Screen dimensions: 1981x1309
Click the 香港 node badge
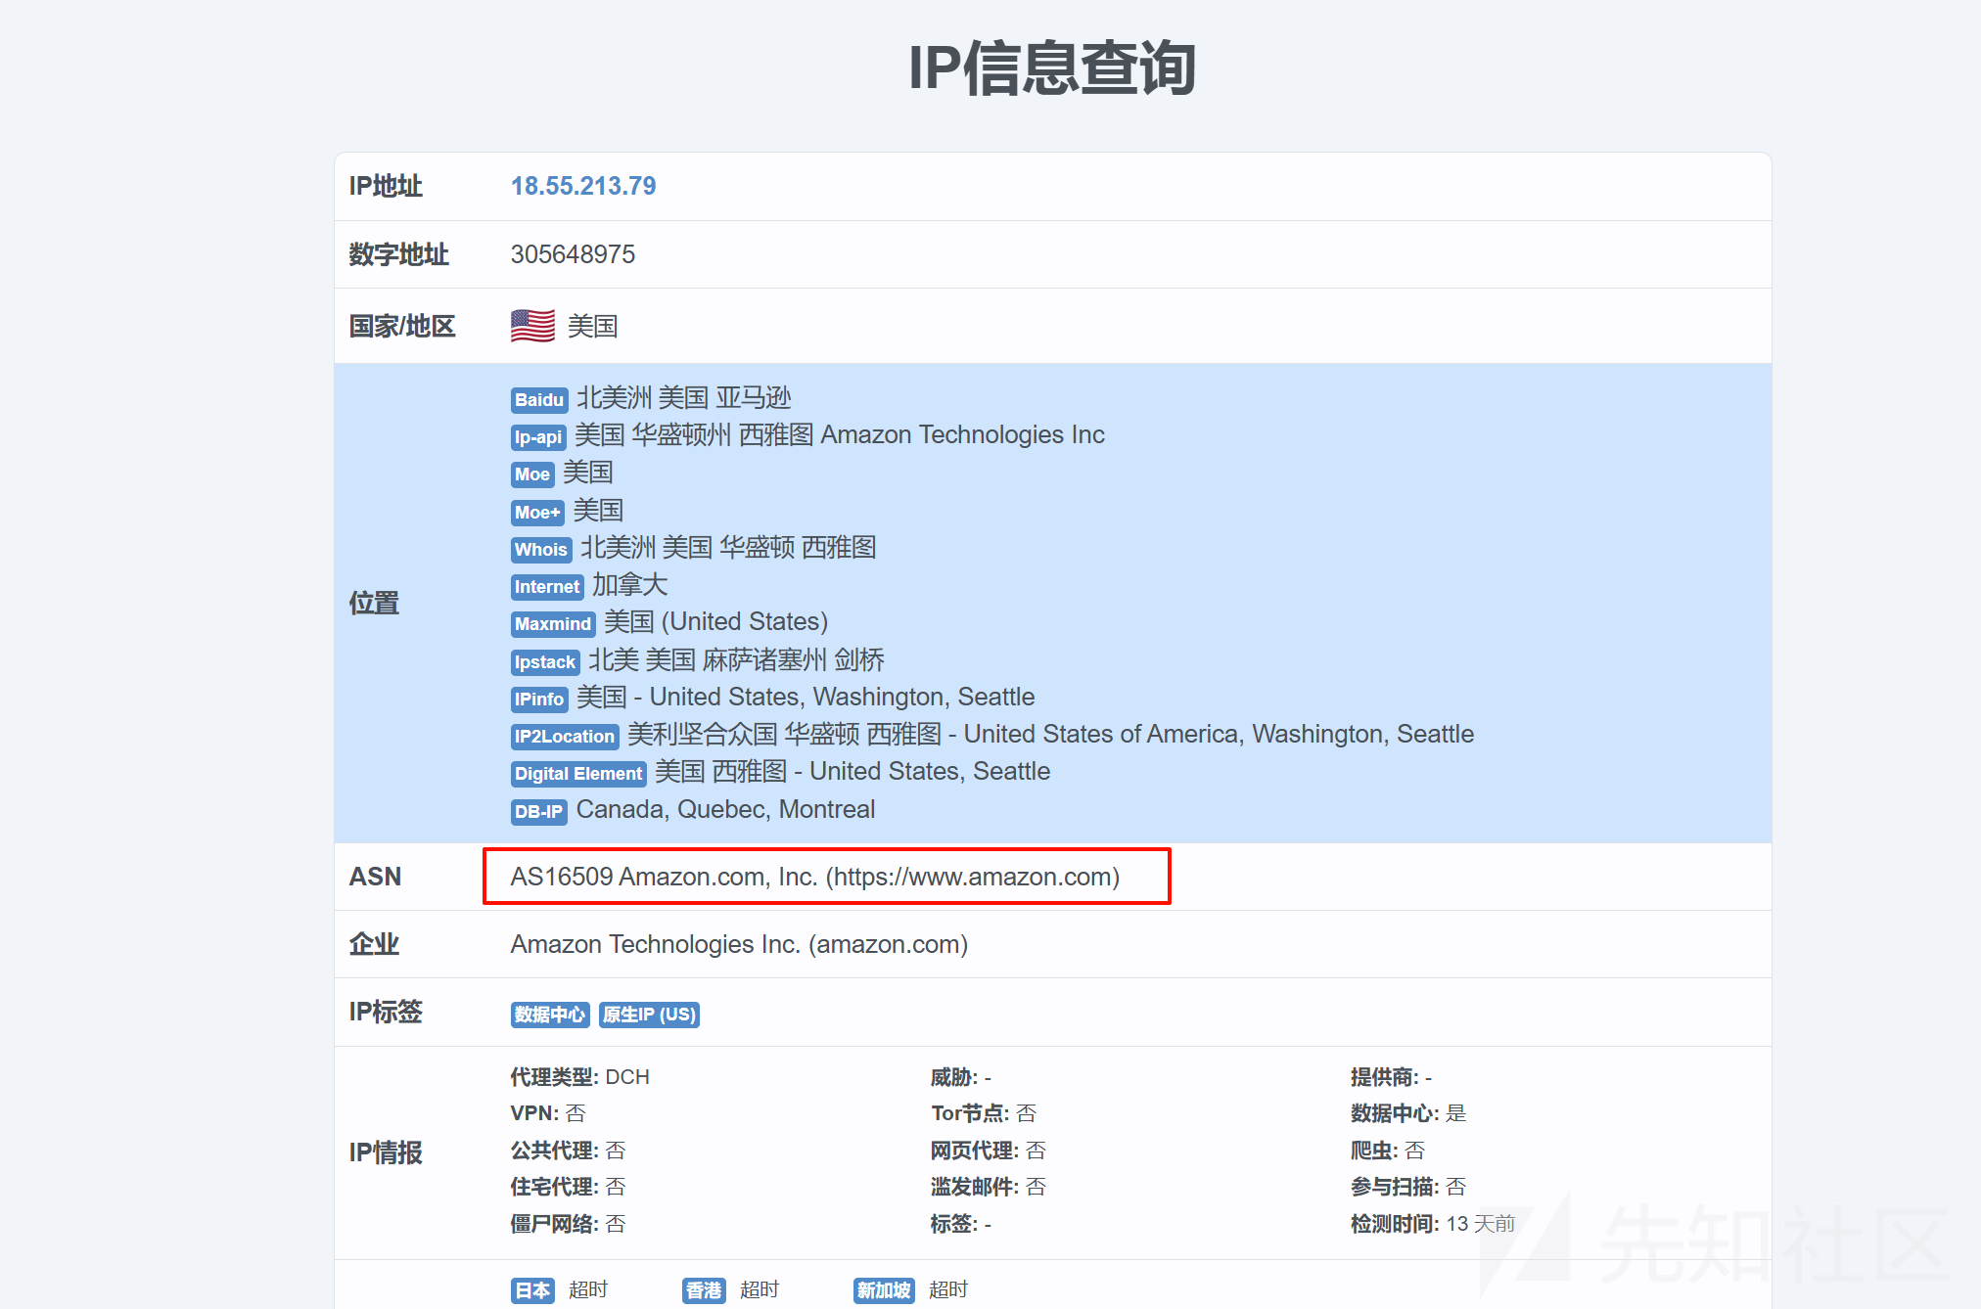pyautogui.click(x=704, y=1290)
